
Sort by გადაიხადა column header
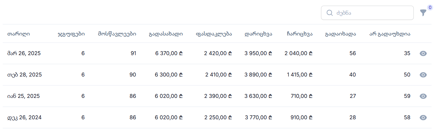pos(340,34)
